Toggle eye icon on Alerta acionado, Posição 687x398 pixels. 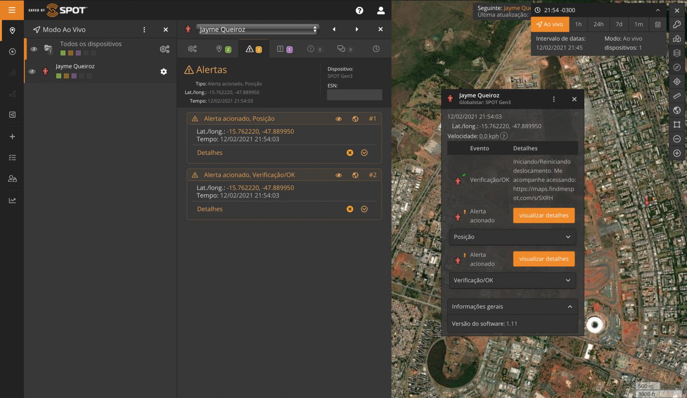pos(339,119)
